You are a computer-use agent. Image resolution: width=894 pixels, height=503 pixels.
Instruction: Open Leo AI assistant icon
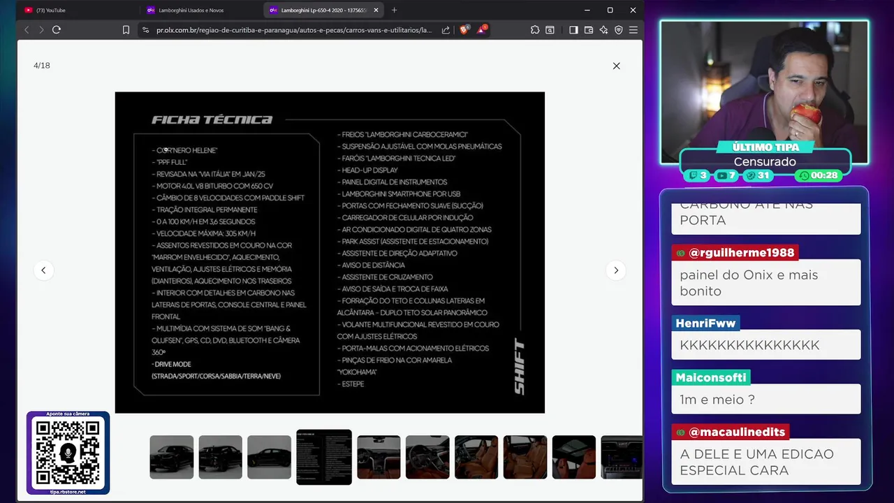(603, 30)
